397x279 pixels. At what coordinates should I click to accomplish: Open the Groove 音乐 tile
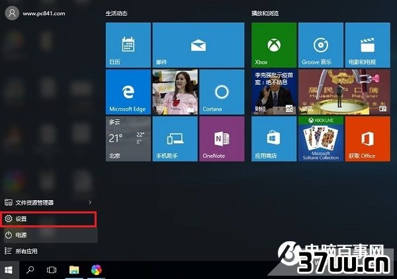321,45
